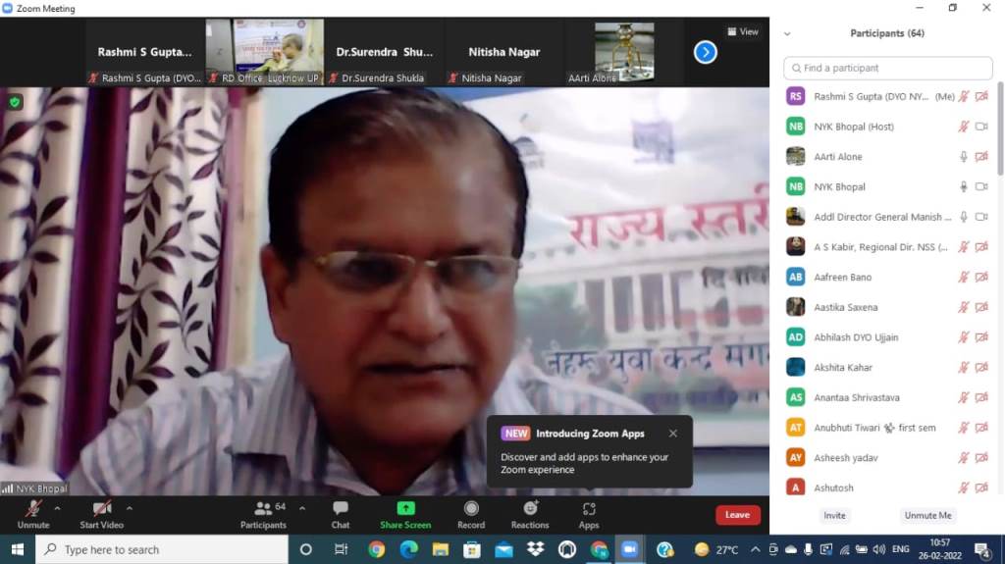Click video-off icon in Akshita Kahar row
Image resolution: width=1005 pixels, height=564 pixels.
pos(981,367)
